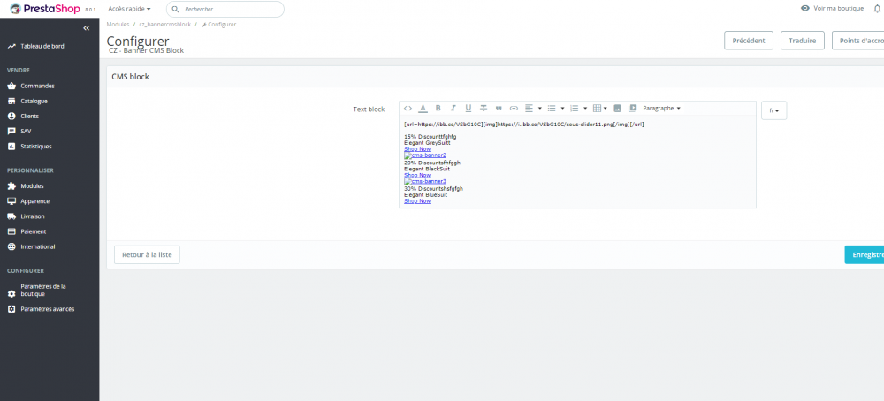Open bullet list style arrow
This screenshot has width=884, height=401.
(x=562, y=108)
